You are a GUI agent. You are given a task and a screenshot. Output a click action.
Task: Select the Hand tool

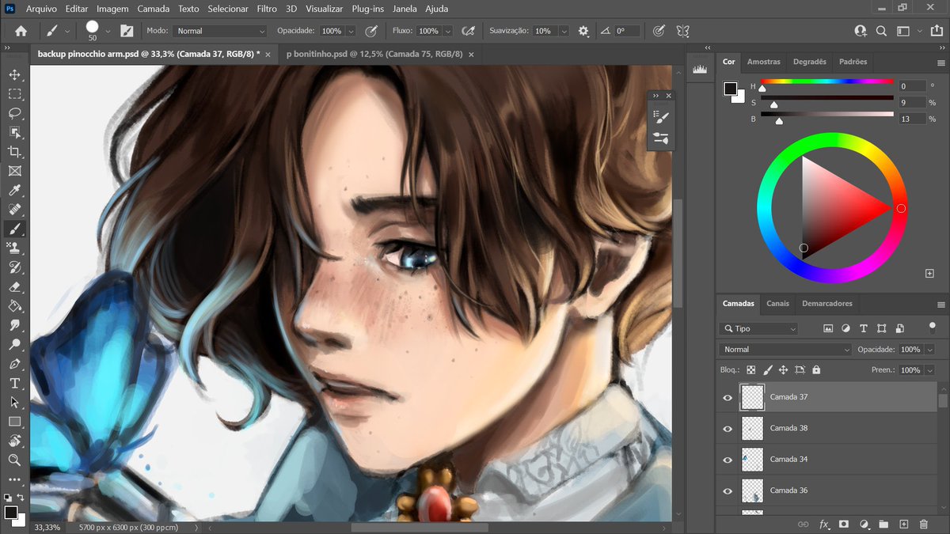coord(14,441)
